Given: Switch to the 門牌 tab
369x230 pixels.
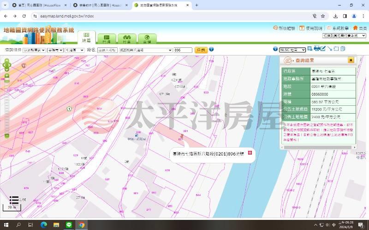Looking at the screenshot, I should [x=107, y=39].
